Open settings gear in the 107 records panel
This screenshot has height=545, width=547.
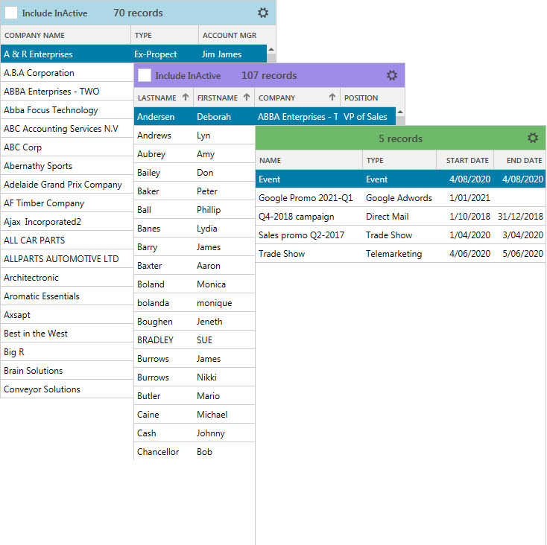tap(392, 75)
